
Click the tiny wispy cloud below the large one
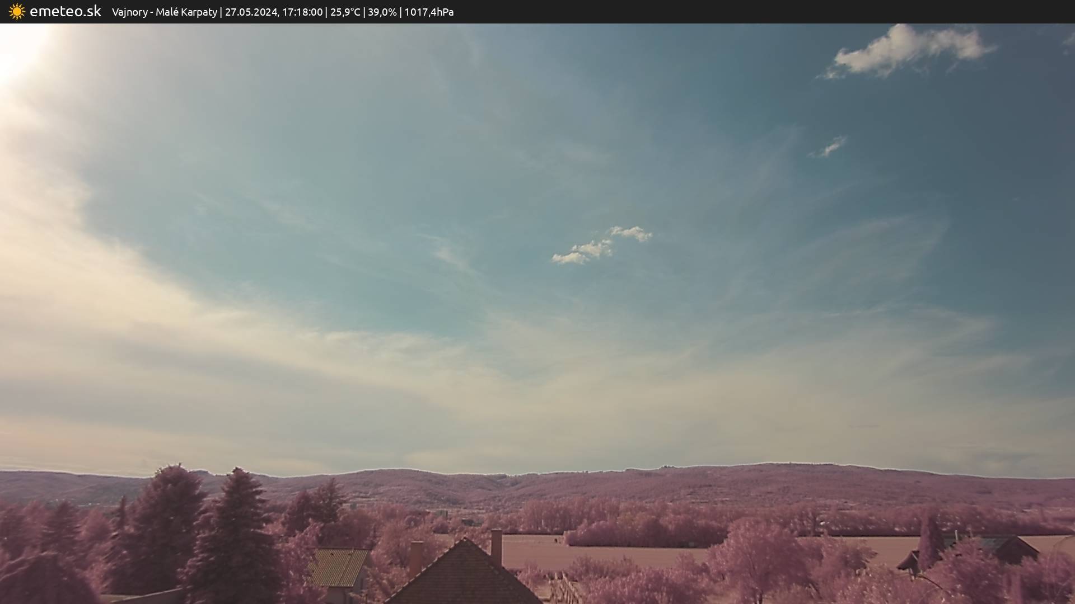[x=829, y=147]
